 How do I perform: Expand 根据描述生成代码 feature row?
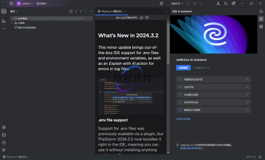(x=214, y=79)
